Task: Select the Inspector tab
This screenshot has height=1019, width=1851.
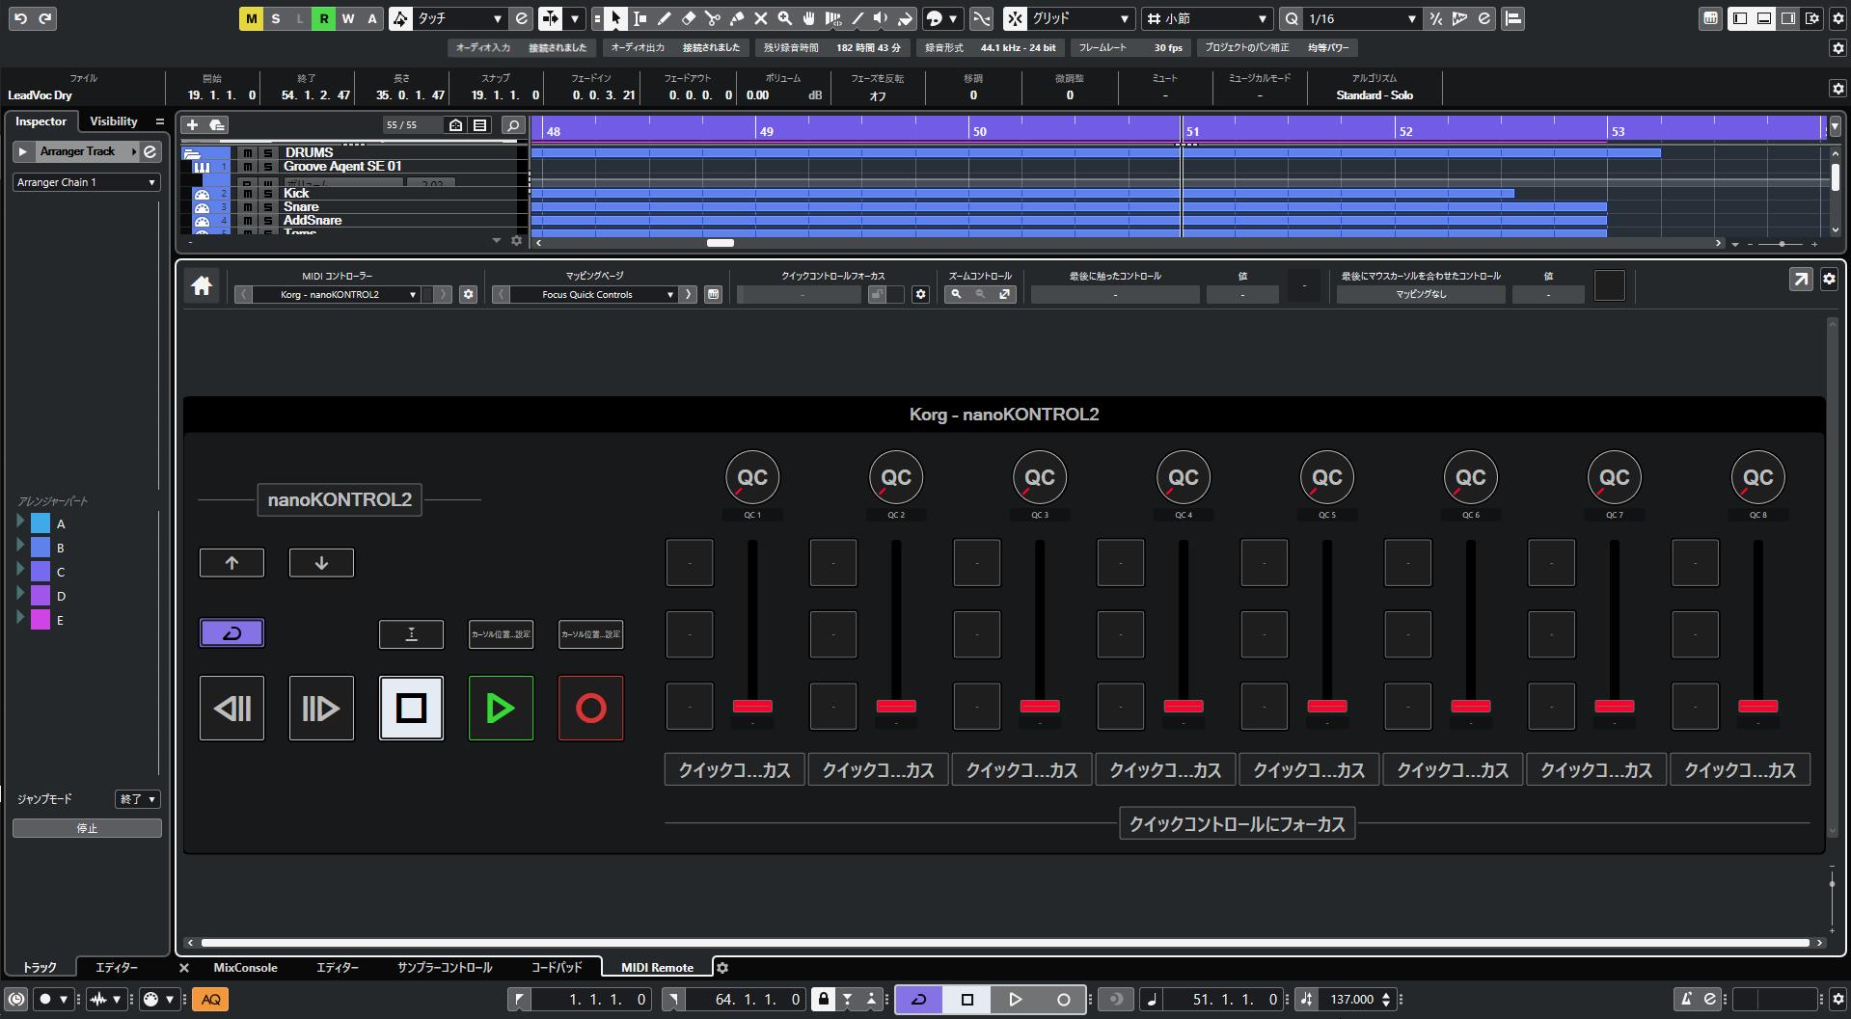Action: 41,121
